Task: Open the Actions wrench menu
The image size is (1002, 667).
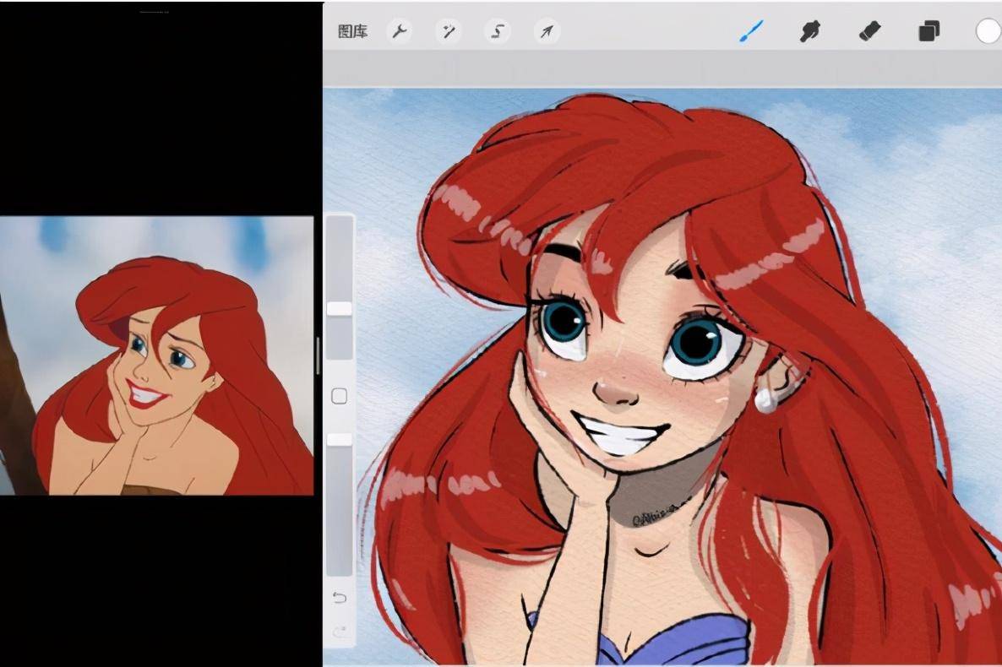Action: tap(399, 32)
